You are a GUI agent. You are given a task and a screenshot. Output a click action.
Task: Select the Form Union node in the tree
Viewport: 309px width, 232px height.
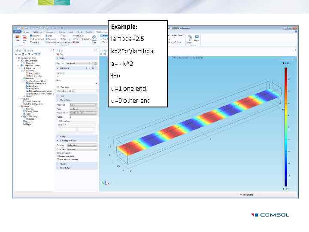34,76
